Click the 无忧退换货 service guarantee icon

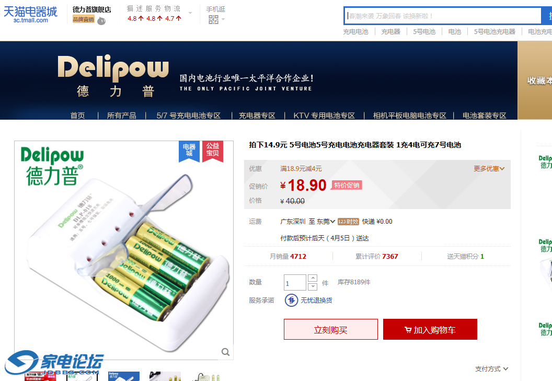point(292,301)
